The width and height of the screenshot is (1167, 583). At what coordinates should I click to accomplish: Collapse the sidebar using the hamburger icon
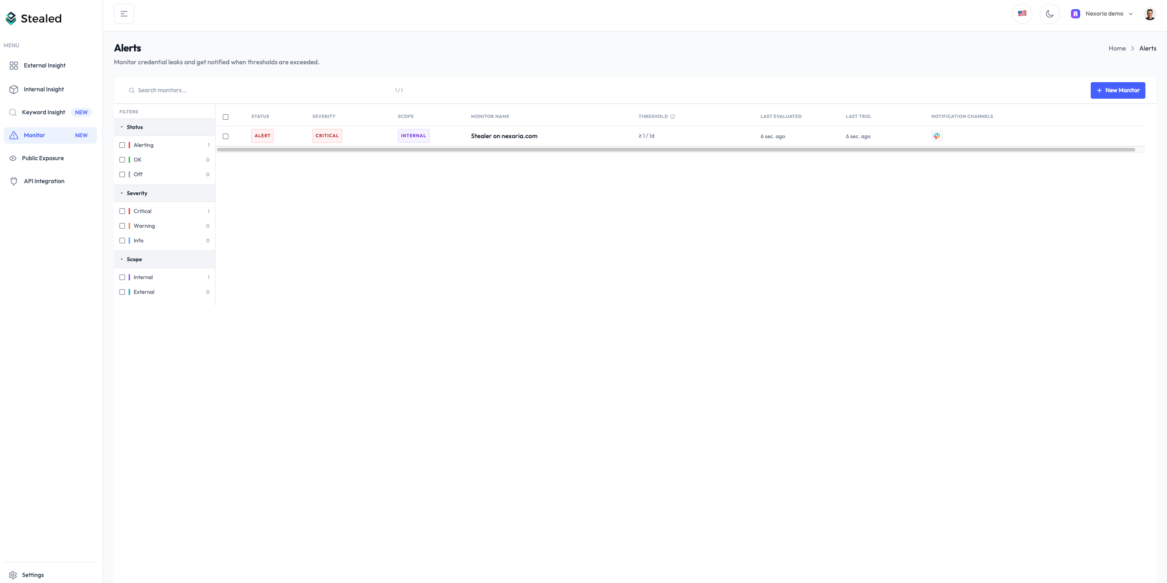pos(124,13)
